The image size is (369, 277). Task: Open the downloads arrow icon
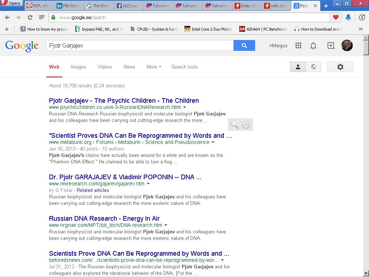(348, 17)
